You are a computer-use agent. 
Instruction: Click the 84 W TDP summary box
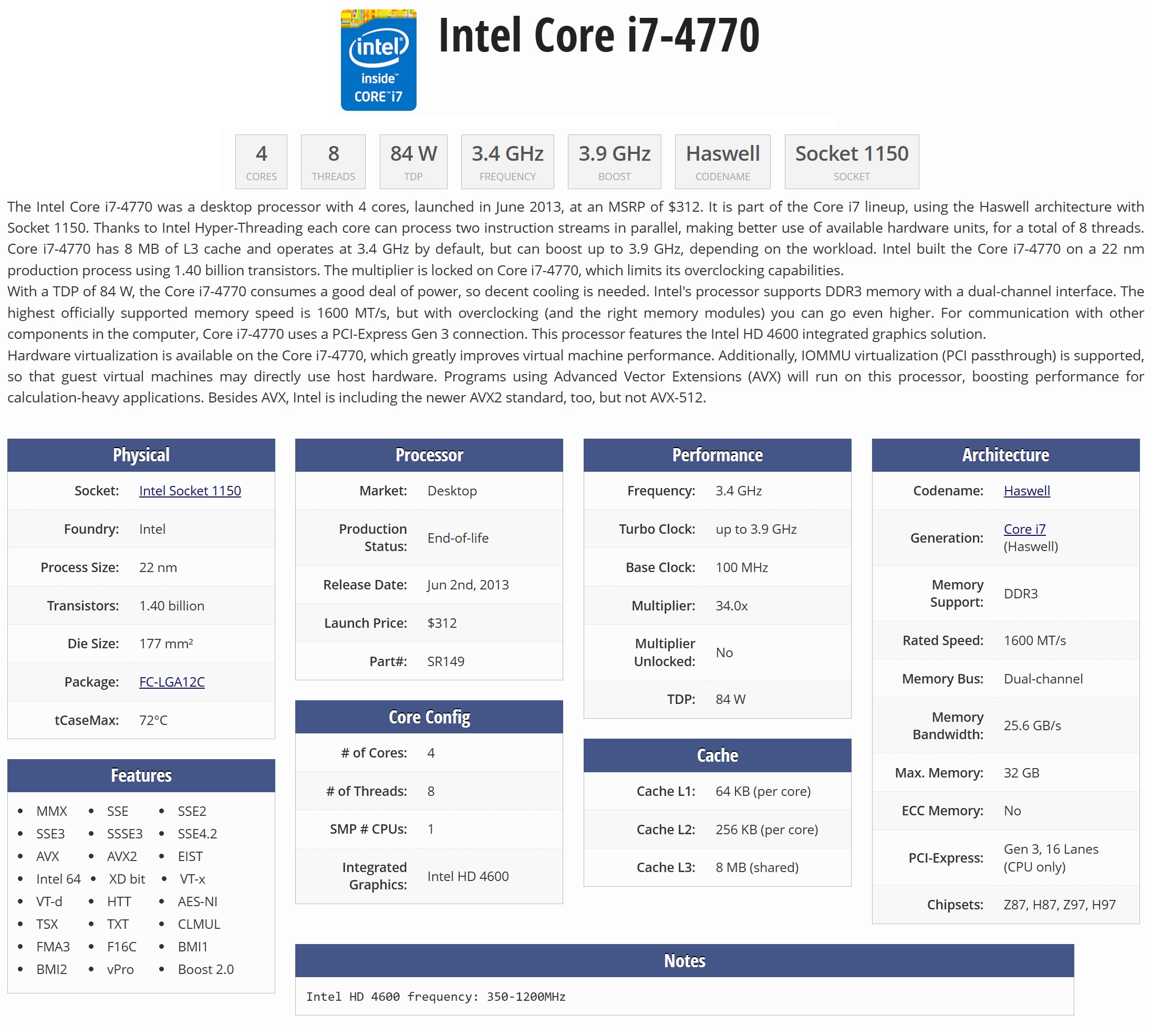(413, 161)
